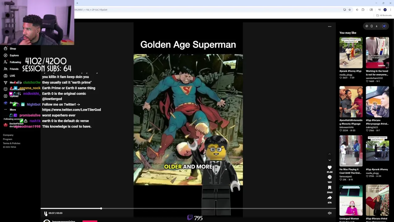Pause the playing video
Screen dimensions: 394x222
tap(46, 213)
